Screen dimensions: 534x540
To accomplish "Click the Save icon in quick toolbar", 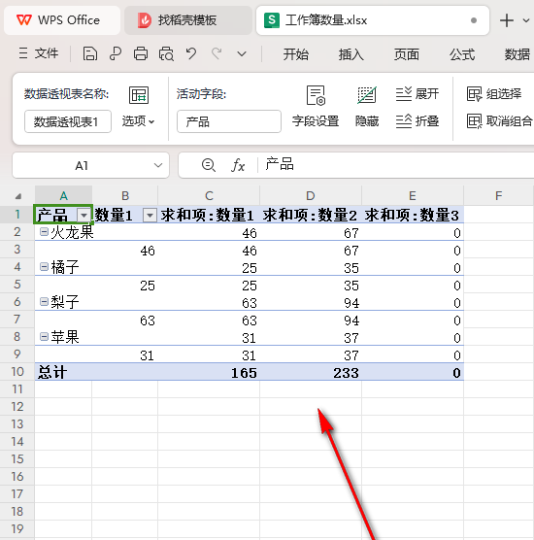I will tap(90, 54).
